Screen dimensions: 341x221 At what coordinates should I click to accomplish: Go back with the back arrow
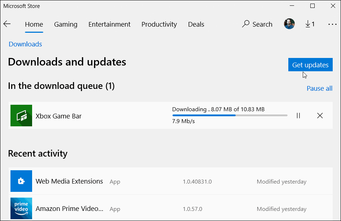(x=7, y=24)
